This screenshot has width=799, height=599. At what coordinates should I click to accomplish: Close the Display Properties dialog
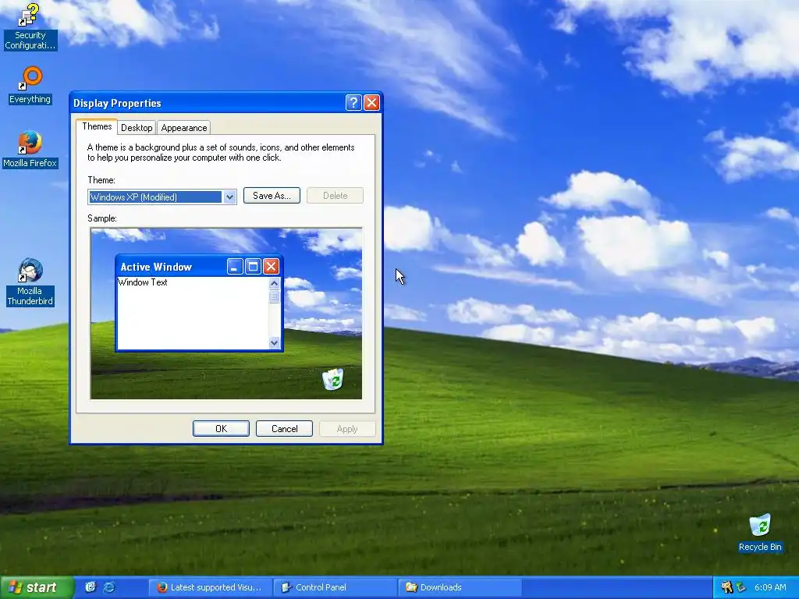click(371, 103)
